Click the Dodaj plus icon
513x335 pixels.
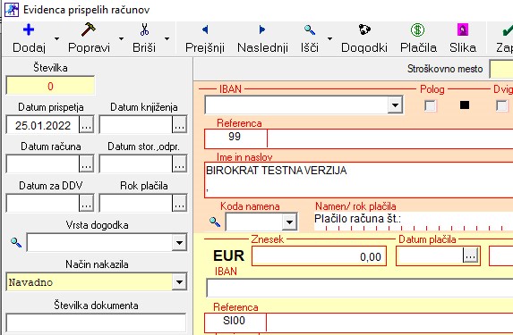pos(29,29)
